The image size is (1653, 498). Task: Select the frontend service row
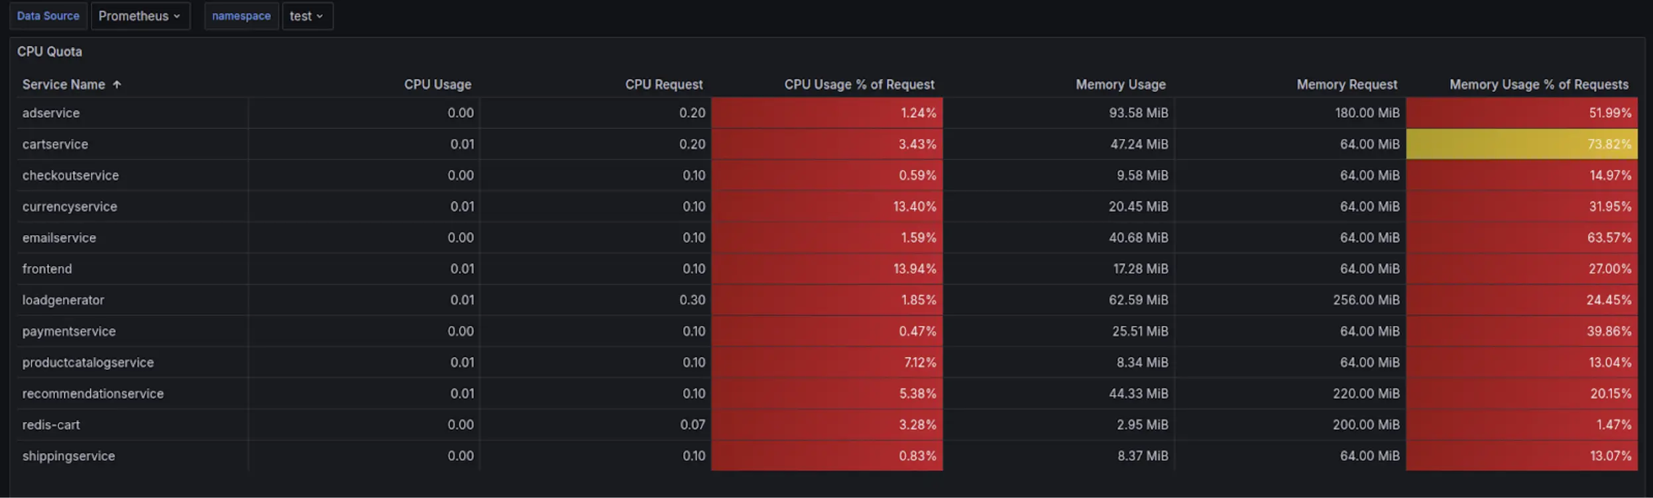pyautogui.click(x=46, y=268)
